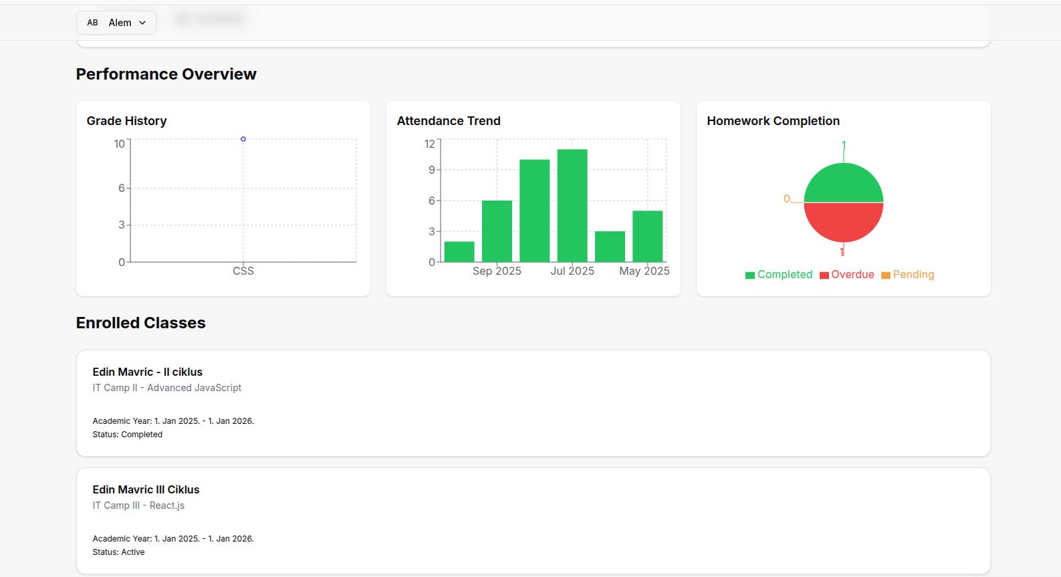Select the CSS data point in Grade History
The width and height of the screenshot is (1061, 577).
click(x=243, y=139)
